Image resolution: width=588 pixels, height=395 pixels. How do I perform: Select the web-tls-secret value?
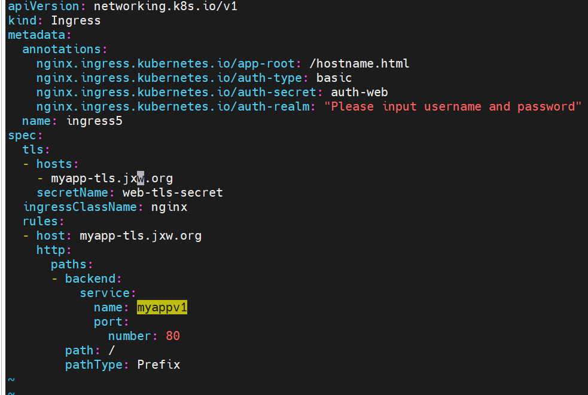[172, 192]
